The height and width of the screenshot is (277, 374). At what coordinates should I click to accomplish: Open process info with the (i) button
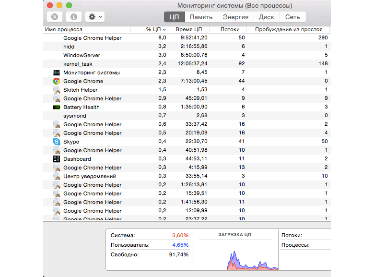(74, 17)
